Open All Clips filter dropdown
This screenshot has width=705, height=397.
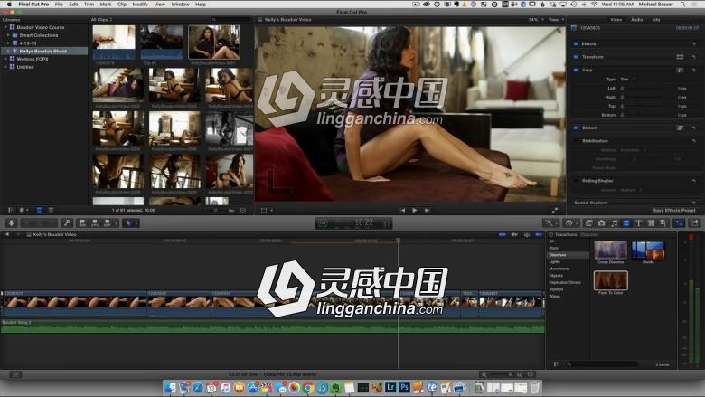point(101,20)
